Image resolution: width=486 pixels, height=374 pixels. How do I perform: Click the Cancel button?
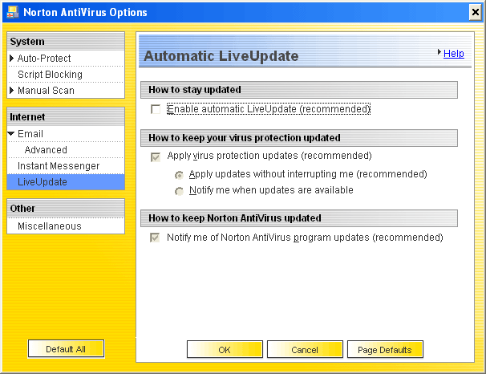point(304,350)
